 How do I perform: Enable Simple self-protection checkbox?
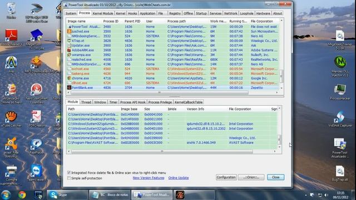pos(69,178)
